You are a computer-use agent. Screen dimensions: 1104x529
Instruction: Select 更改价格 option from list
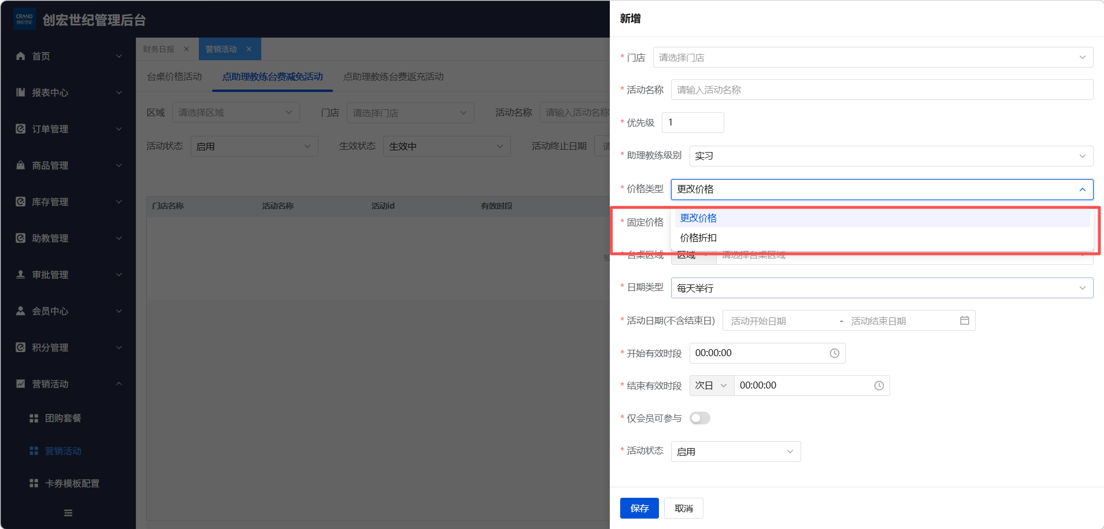tap(698, 218)
